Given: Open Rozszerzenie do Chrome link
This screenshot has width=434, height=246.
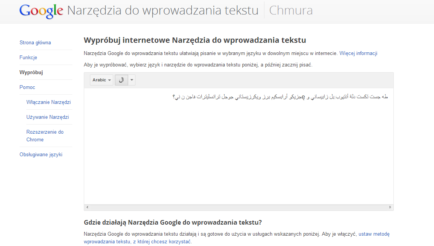Looking at the screenshot, I should click(45, 136).
